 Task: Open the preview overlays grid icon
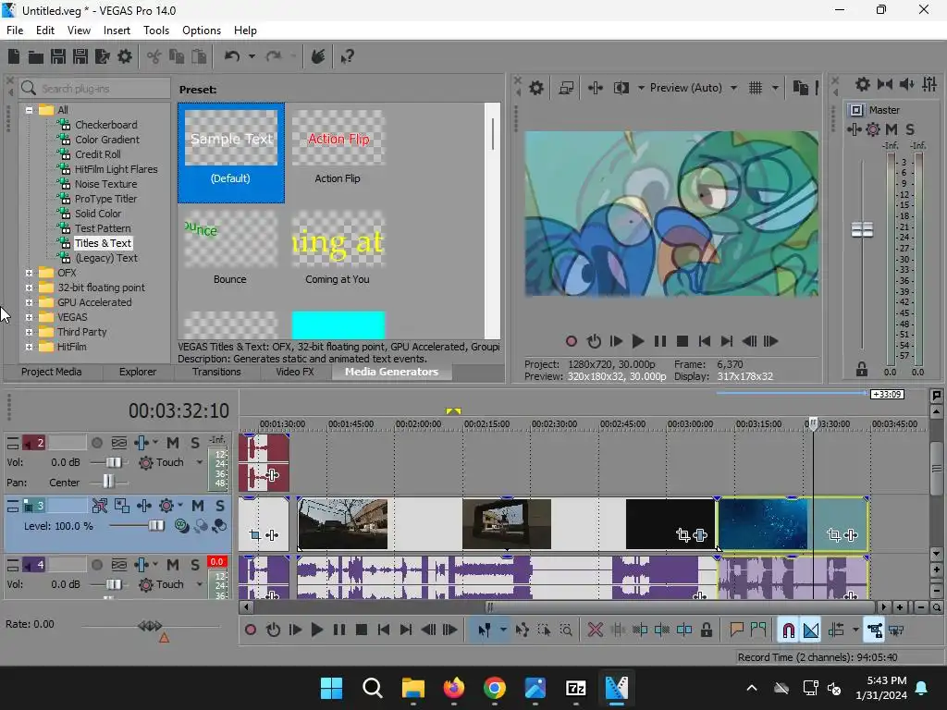click(756, 88)
